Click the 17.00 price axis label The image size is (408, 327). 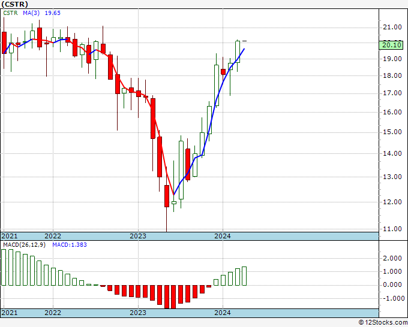tap(392, 93)
